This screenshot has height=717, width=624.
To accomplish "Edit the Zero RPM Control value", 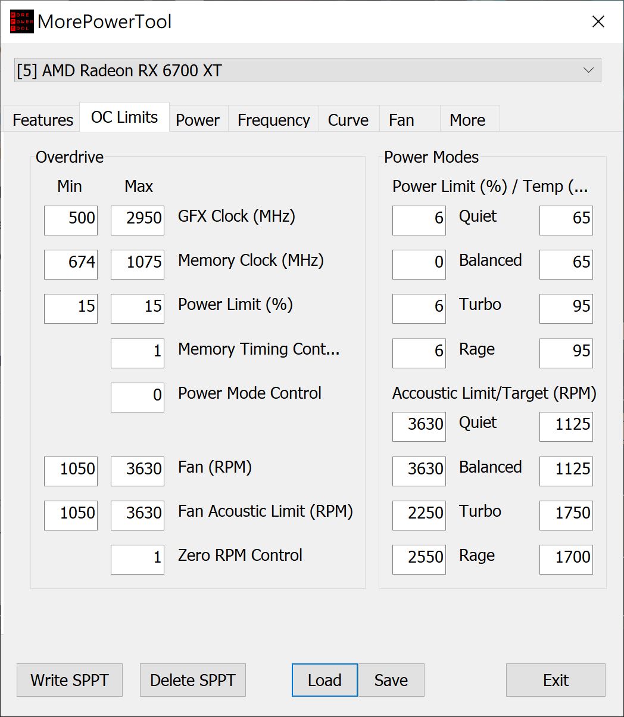I will 137,560.
